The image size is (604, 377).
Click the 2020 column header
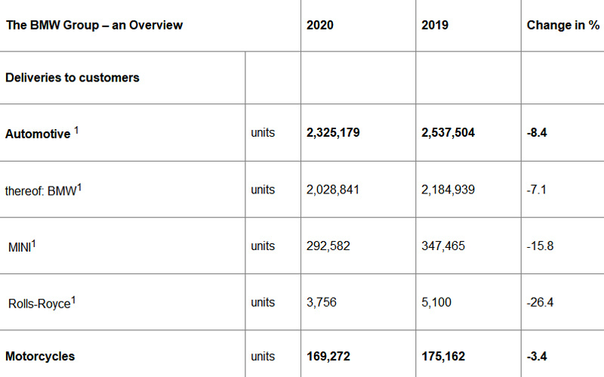click(319, 25)
